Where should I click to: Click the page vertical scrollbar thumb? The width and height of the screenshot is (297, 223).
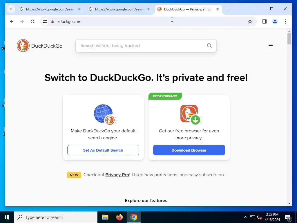point(289,39)
